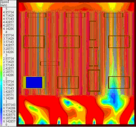This screenshot has width=136, height=127.
Task: Select the legend value 1.71429
Action: click(8, 85)
